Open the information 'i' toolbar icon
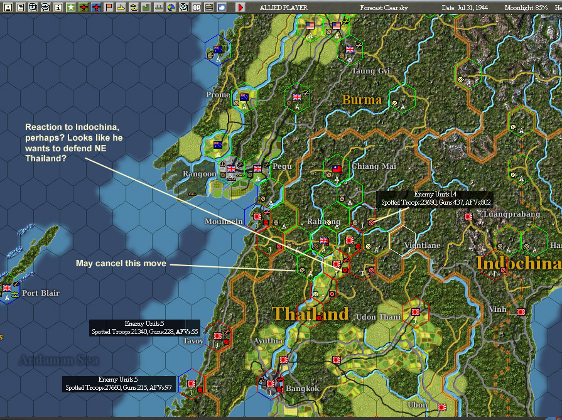The image size is (562, 420). 58,7
